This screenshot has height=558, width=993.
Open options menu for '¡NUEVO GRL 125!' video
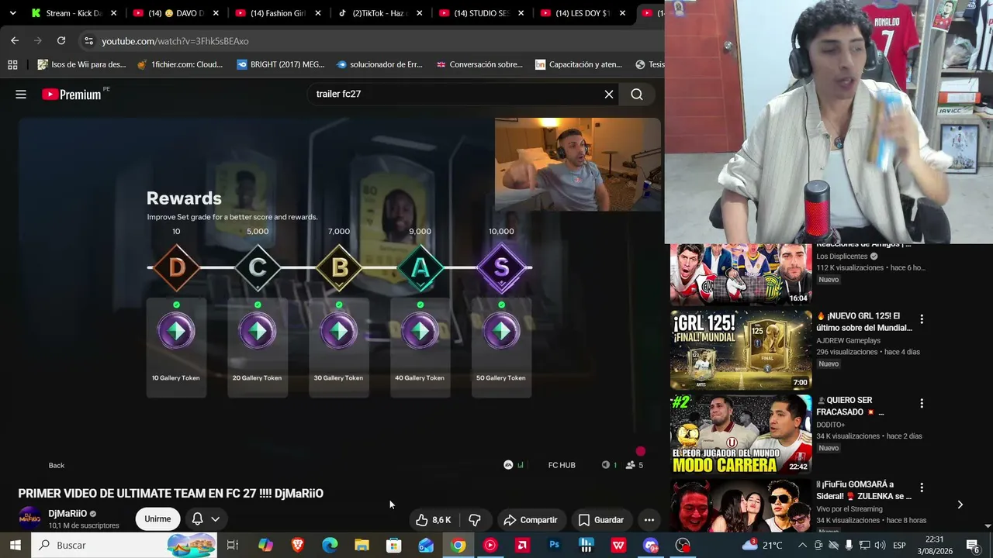922,319
